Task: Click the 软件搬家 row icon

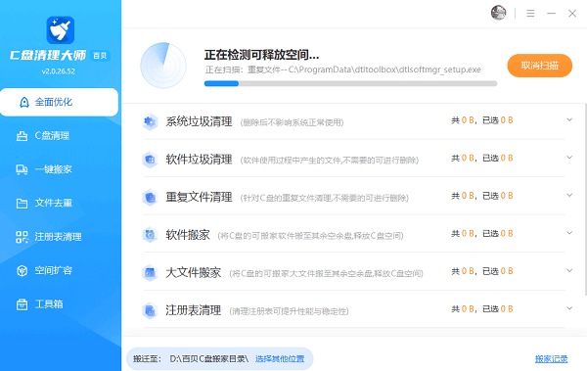Action: point(150,235)
